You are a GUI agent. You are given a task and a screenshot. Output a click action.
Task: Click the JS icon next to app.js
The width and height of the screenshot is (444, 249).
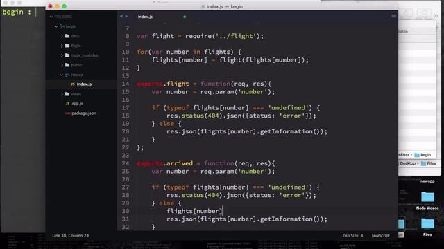pos(68,104)
